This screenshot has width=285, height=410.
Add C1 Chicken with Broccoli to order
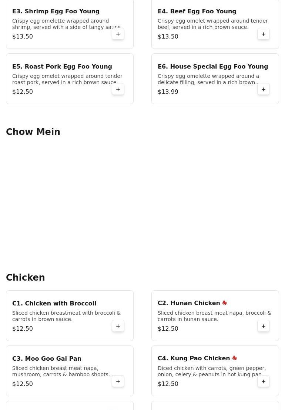coord(118,326)
